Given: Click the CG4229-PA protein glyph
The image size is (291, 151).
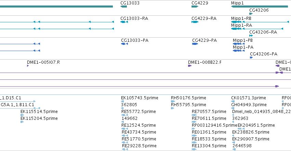Looking at the screenshot, I should point(195,44).
